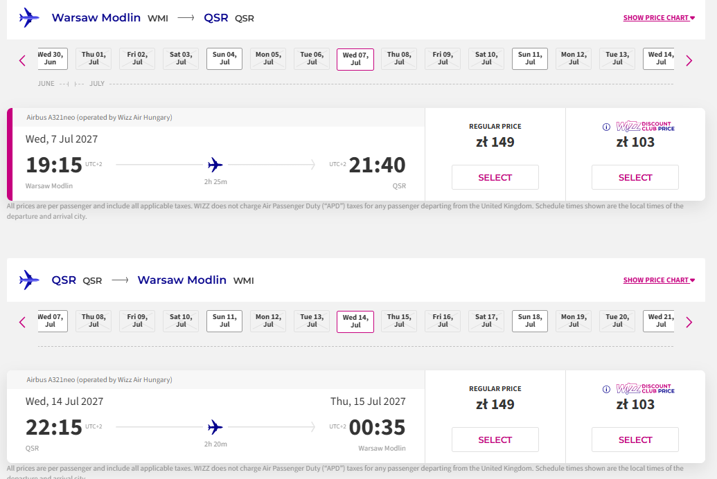Select Tue 06 Jul departure date
717x479 pixels.
312,59
